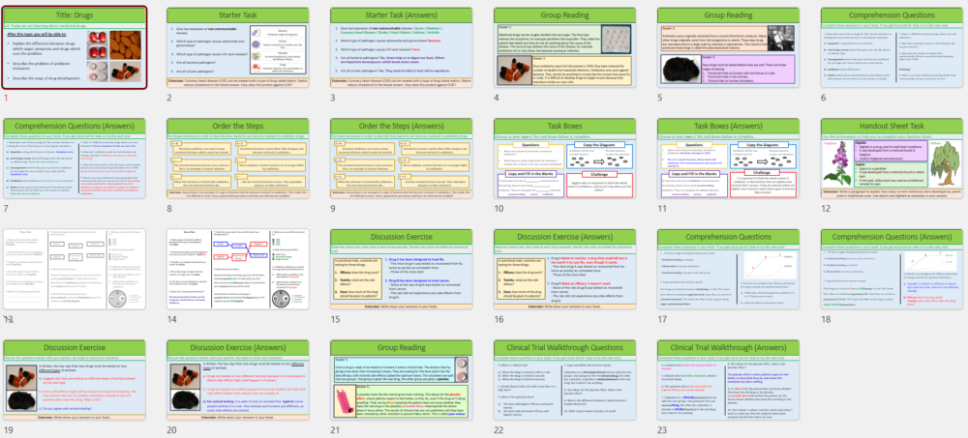Select slide 16 "Discussion Exercise (Answers)"
The height and width of the screenshot is (438, 968).
click(565, 269)
